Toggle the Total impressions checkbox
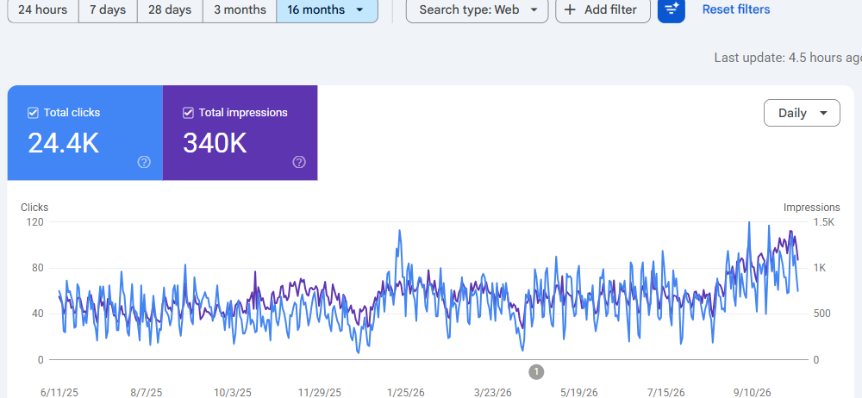The height and width of the screenshot is (398, 862). (188, 113)
